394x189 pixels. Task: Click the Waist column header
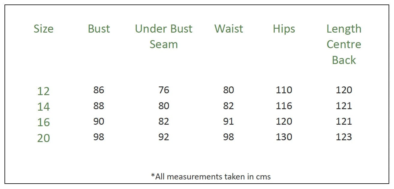[228, 29]
